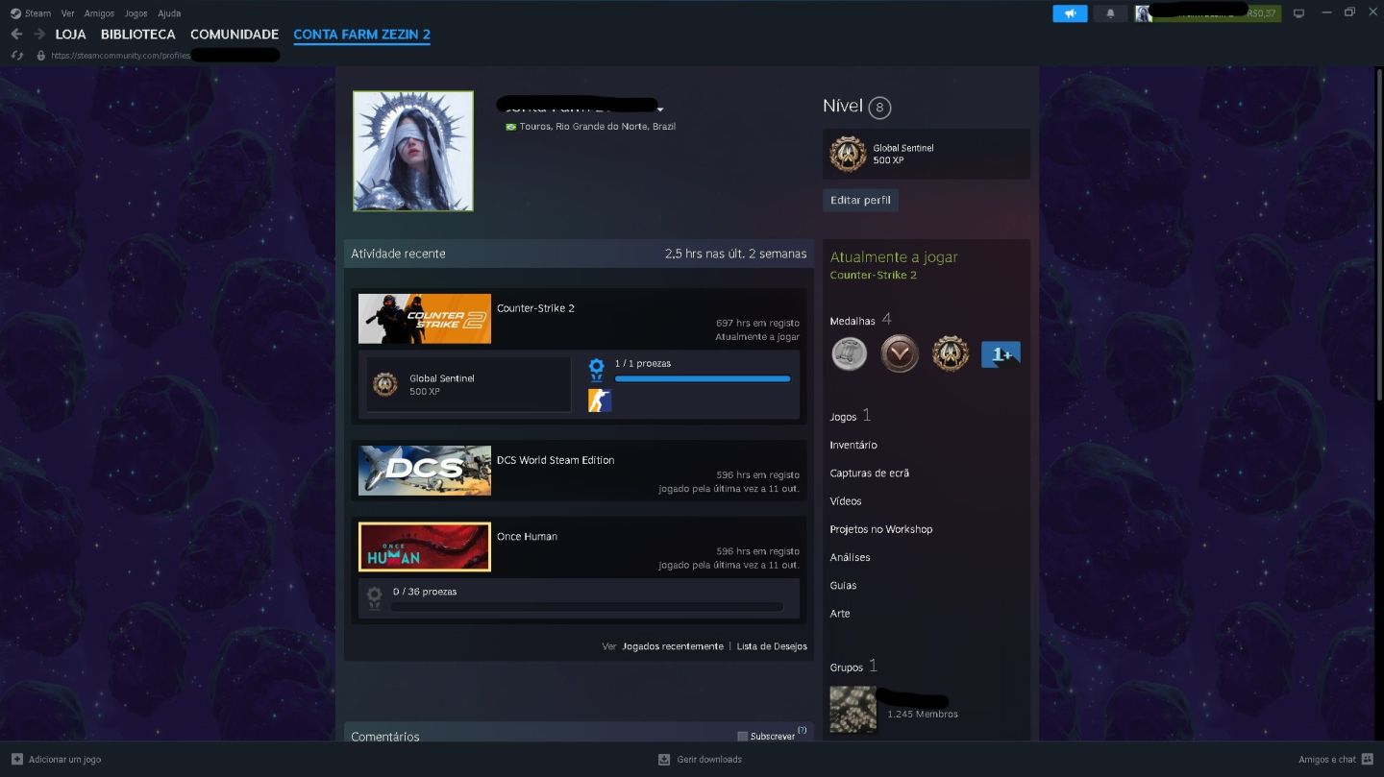Select the first silver medal badge

coord(849,353)
